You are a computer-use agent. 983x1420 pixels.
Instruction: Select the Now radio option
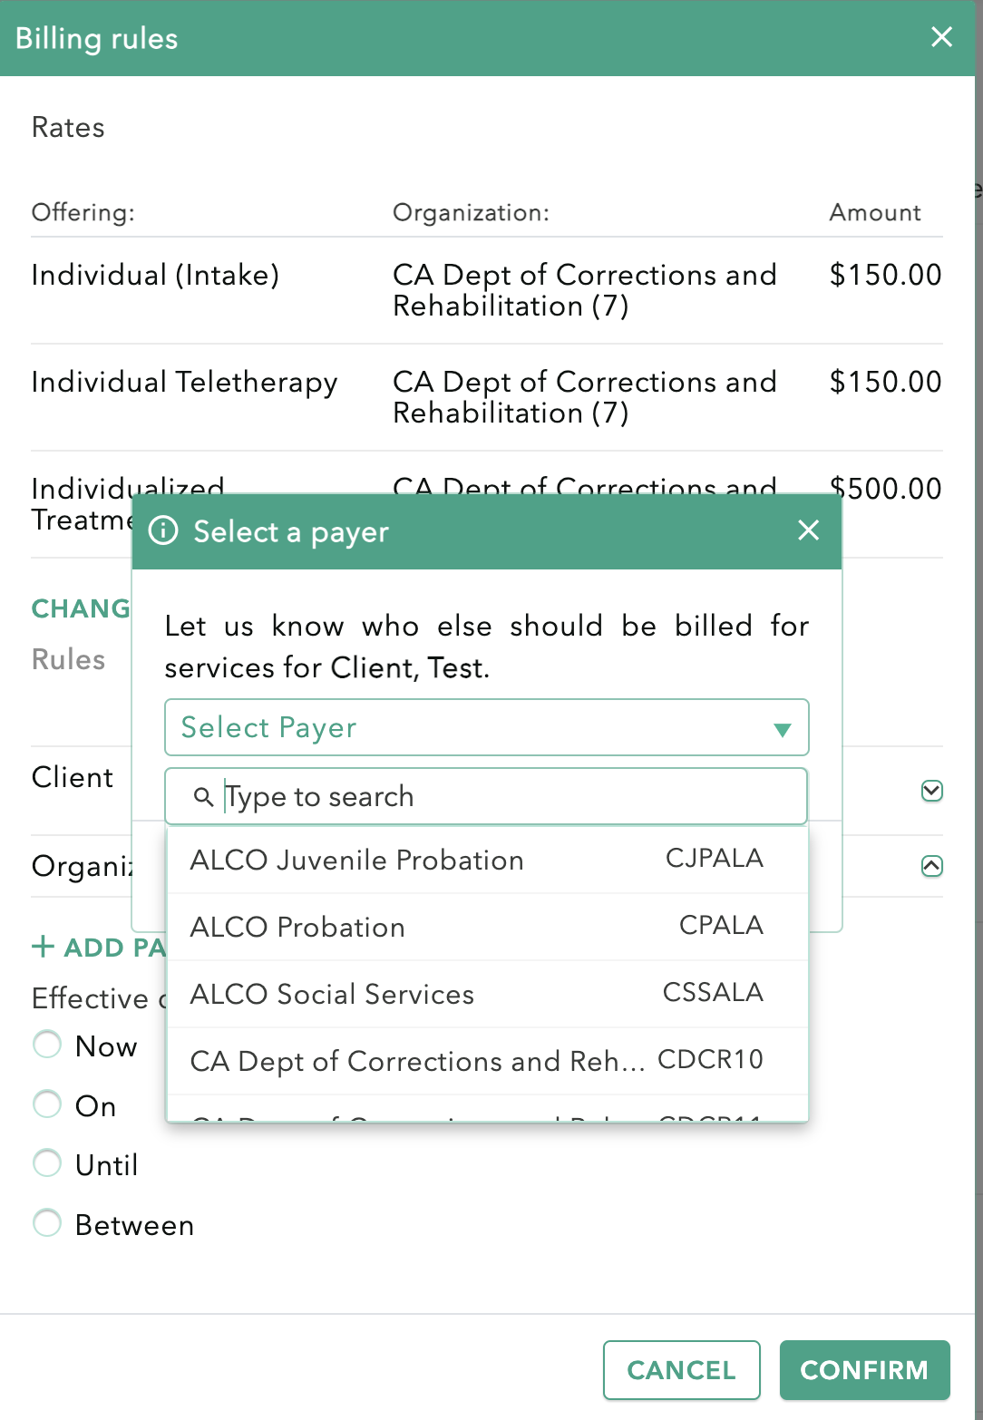tap(47, 1045)
